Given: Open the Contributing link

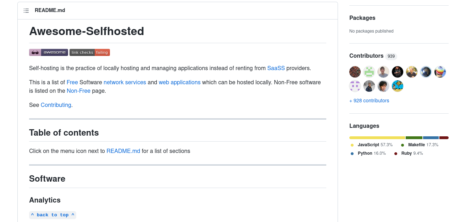Looking at the screenshot, I should point(56,105).
